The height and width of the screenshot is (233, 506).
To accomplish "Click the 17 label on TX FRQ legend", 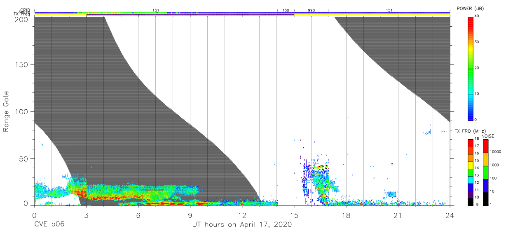I will coord(477,146).
